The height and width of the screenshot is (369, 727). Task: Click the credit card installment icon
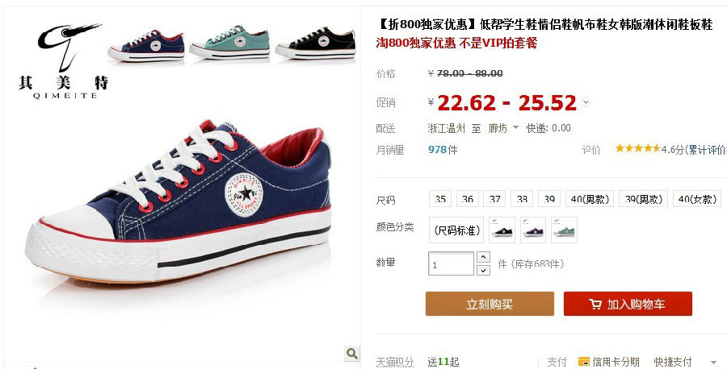coord(584,362)
